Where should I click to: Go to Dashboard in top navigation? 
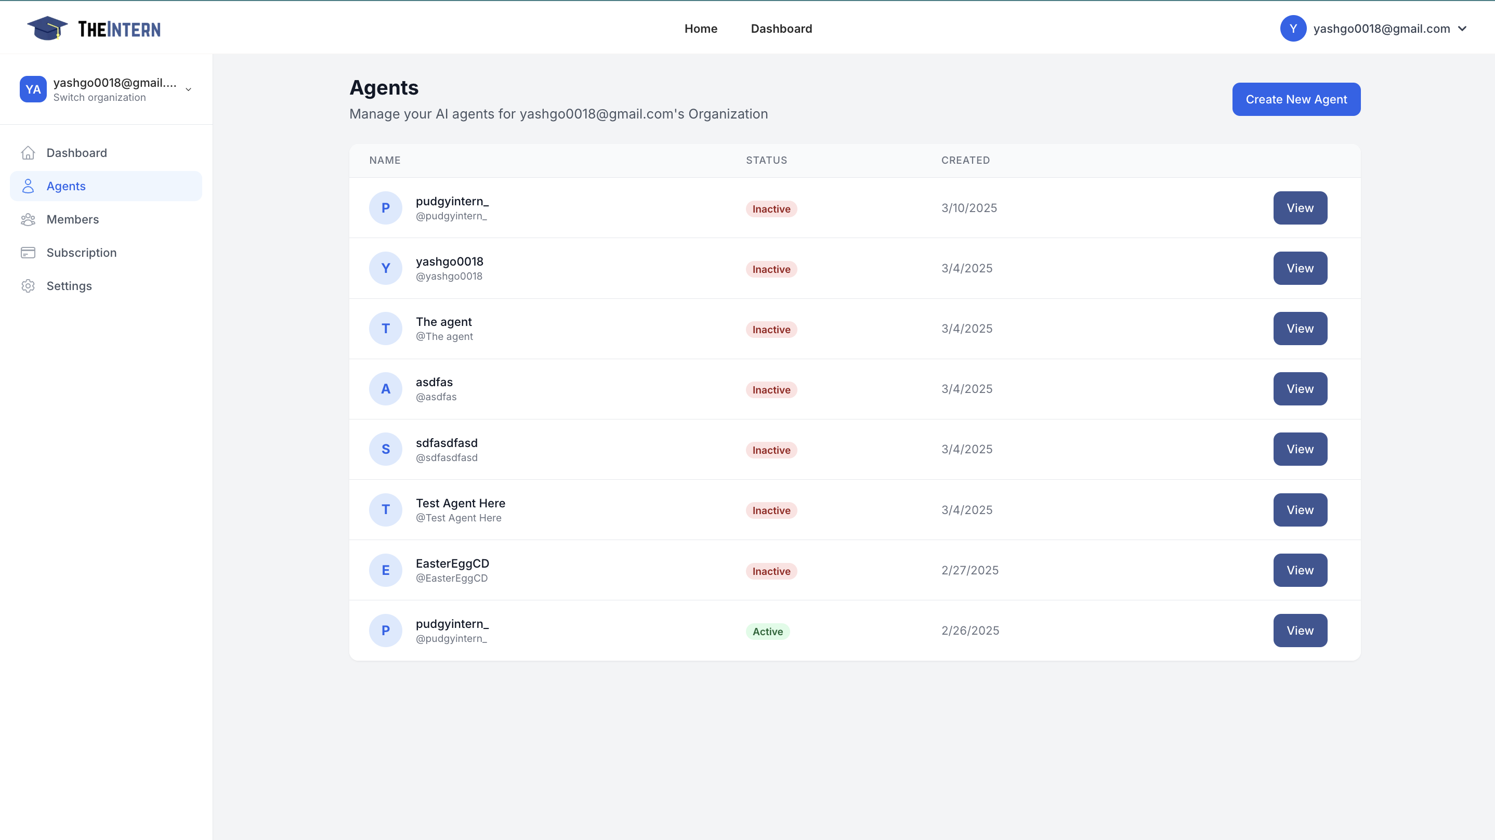pos(781,29)
